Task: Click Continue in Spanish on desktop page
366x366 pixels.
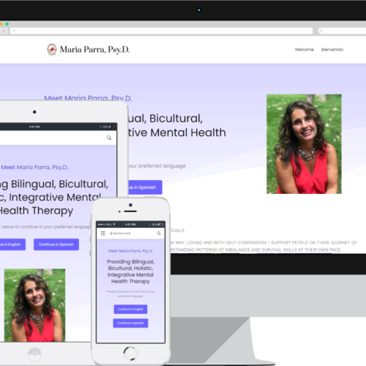Action: click(145, 187)
